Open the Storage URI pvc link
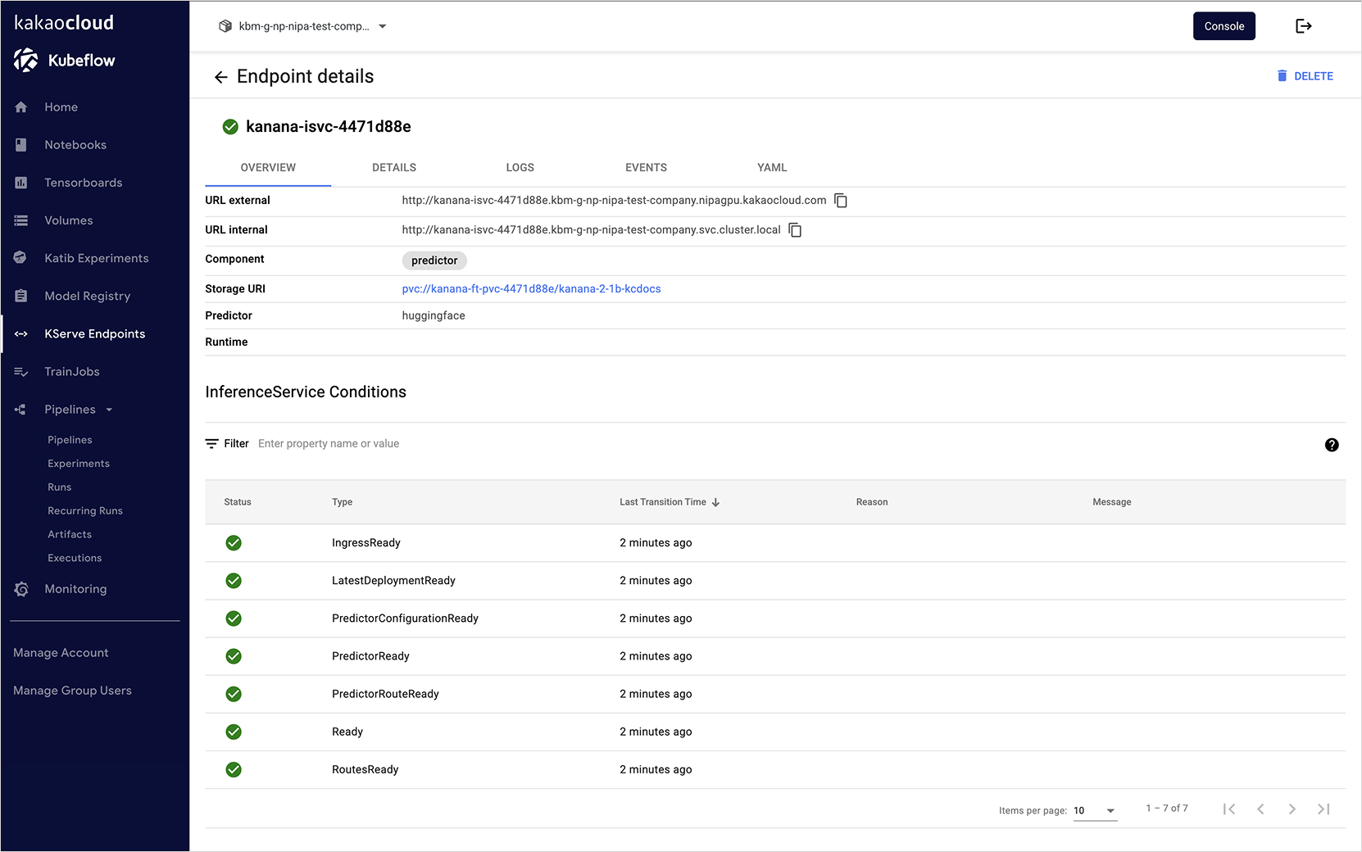 (x=531, y=289)
